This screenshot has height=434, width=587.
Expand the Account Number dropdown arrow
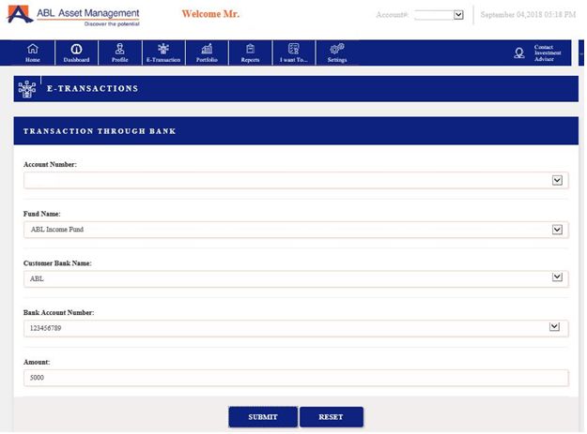pyautogui.click(x=557, y=180)
